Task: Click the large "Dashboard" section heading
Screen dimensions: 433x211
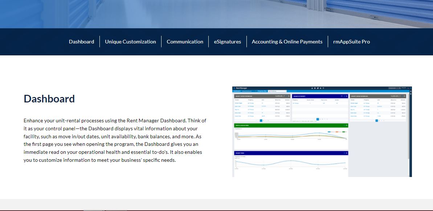Action: pos(49,98)
